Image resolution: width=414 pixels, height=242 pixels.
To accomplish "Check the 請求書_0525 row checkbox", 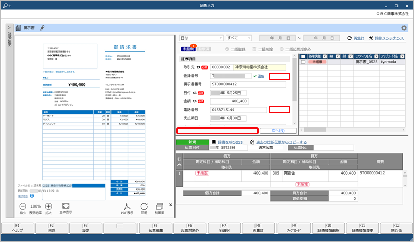I will [x=303, y=62].
